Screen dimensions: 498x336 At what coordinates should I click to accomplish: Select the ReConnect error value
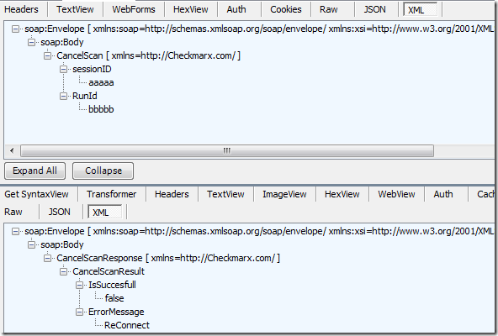pyautogui.click(x=127, y=326)
